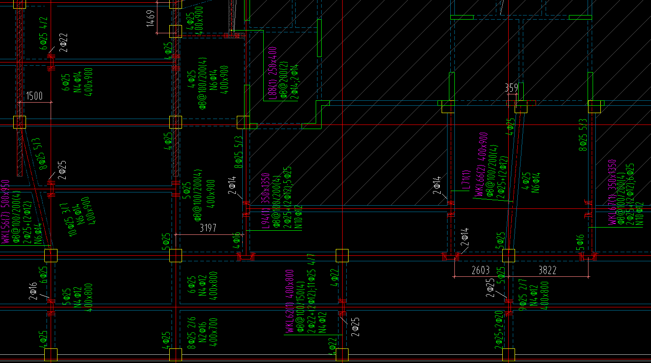Viewport: 651px width, 363px height.
Task: Select the 4Φ16 text under 3197 dimension
Action: (x=236, y=240)
